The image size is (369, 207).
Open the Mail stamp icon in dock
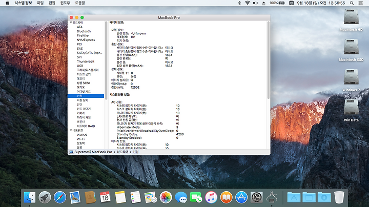[75, 197]
